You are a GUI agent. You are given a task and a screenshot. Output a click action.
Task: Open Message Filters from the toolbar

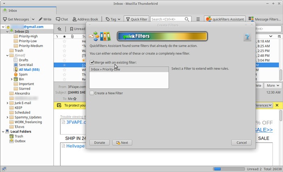264,19
